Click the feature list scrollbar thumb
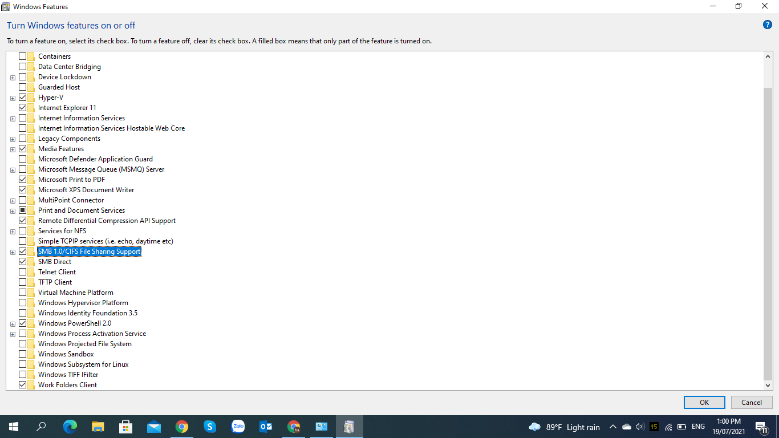The height and width of the screenshot is (438, 779). 768,234
